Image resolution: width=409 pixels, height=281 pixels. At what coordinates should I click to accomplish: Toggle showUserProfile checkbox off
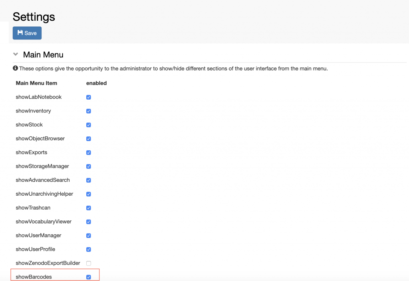(x=89, y=249)
